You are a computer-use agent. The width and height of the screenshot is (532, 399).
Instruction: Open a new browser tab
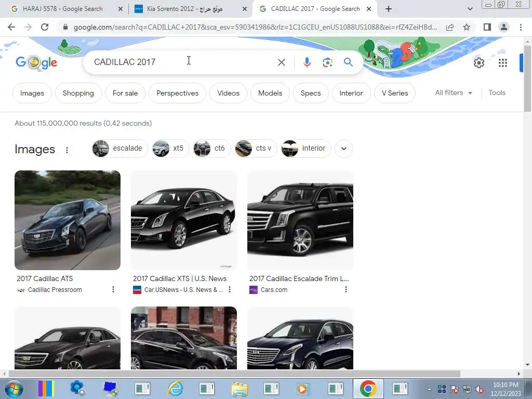pyautogui.click(x=389, y=9)
